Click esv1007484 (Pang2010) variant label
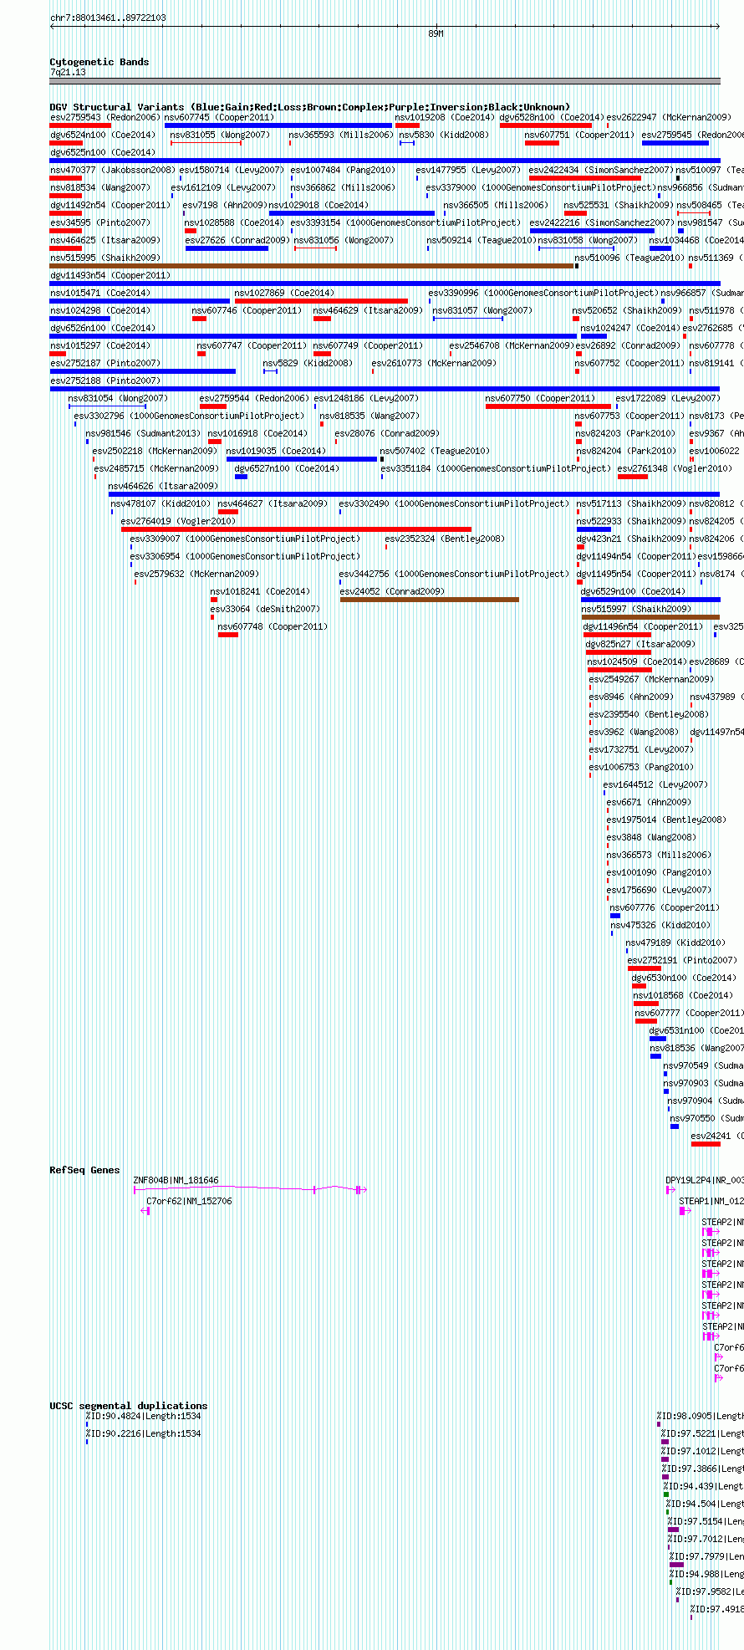 coord(343,170)
